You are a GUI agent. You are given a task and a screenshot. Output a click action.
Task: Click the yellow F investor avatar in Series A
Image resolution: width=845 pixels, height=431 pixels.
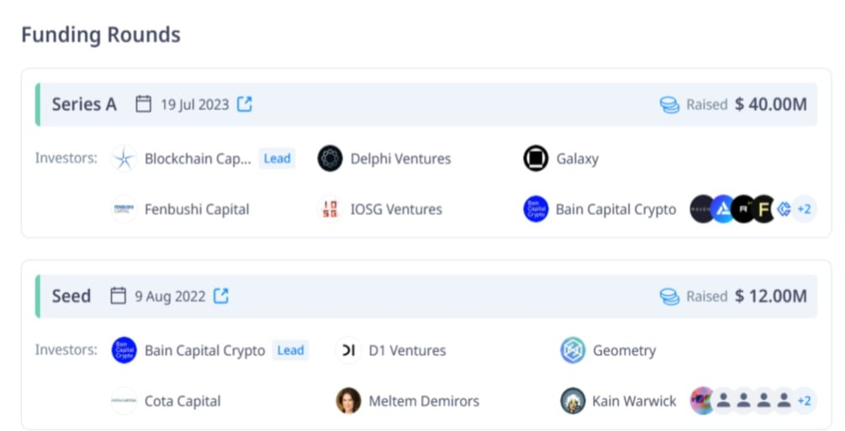(763, 209)
